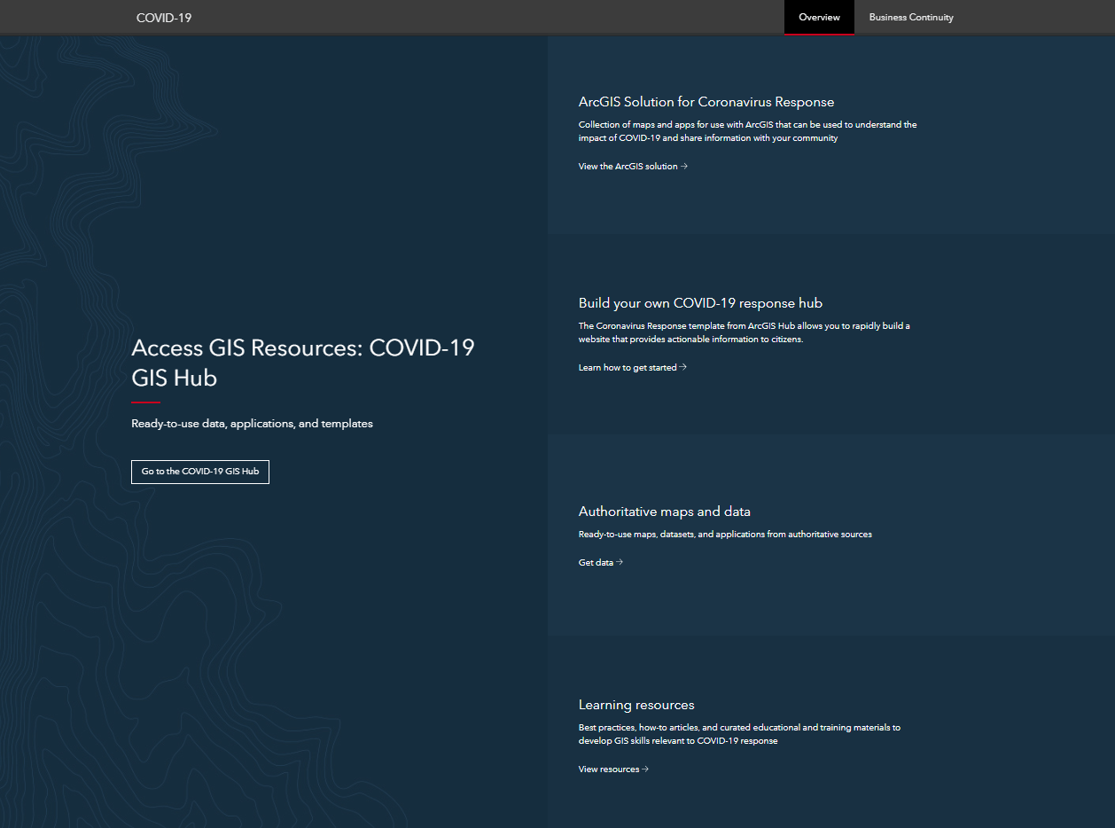The image size is (1115, 828).
Task: Click the Go to the COVID-19 GIS Hub button
Action: [x=199, y=472]
